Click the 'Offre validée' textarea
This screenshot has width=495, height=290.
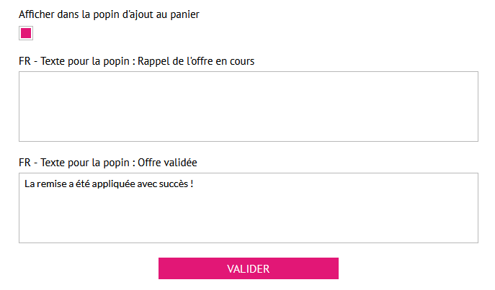point(248,216)
